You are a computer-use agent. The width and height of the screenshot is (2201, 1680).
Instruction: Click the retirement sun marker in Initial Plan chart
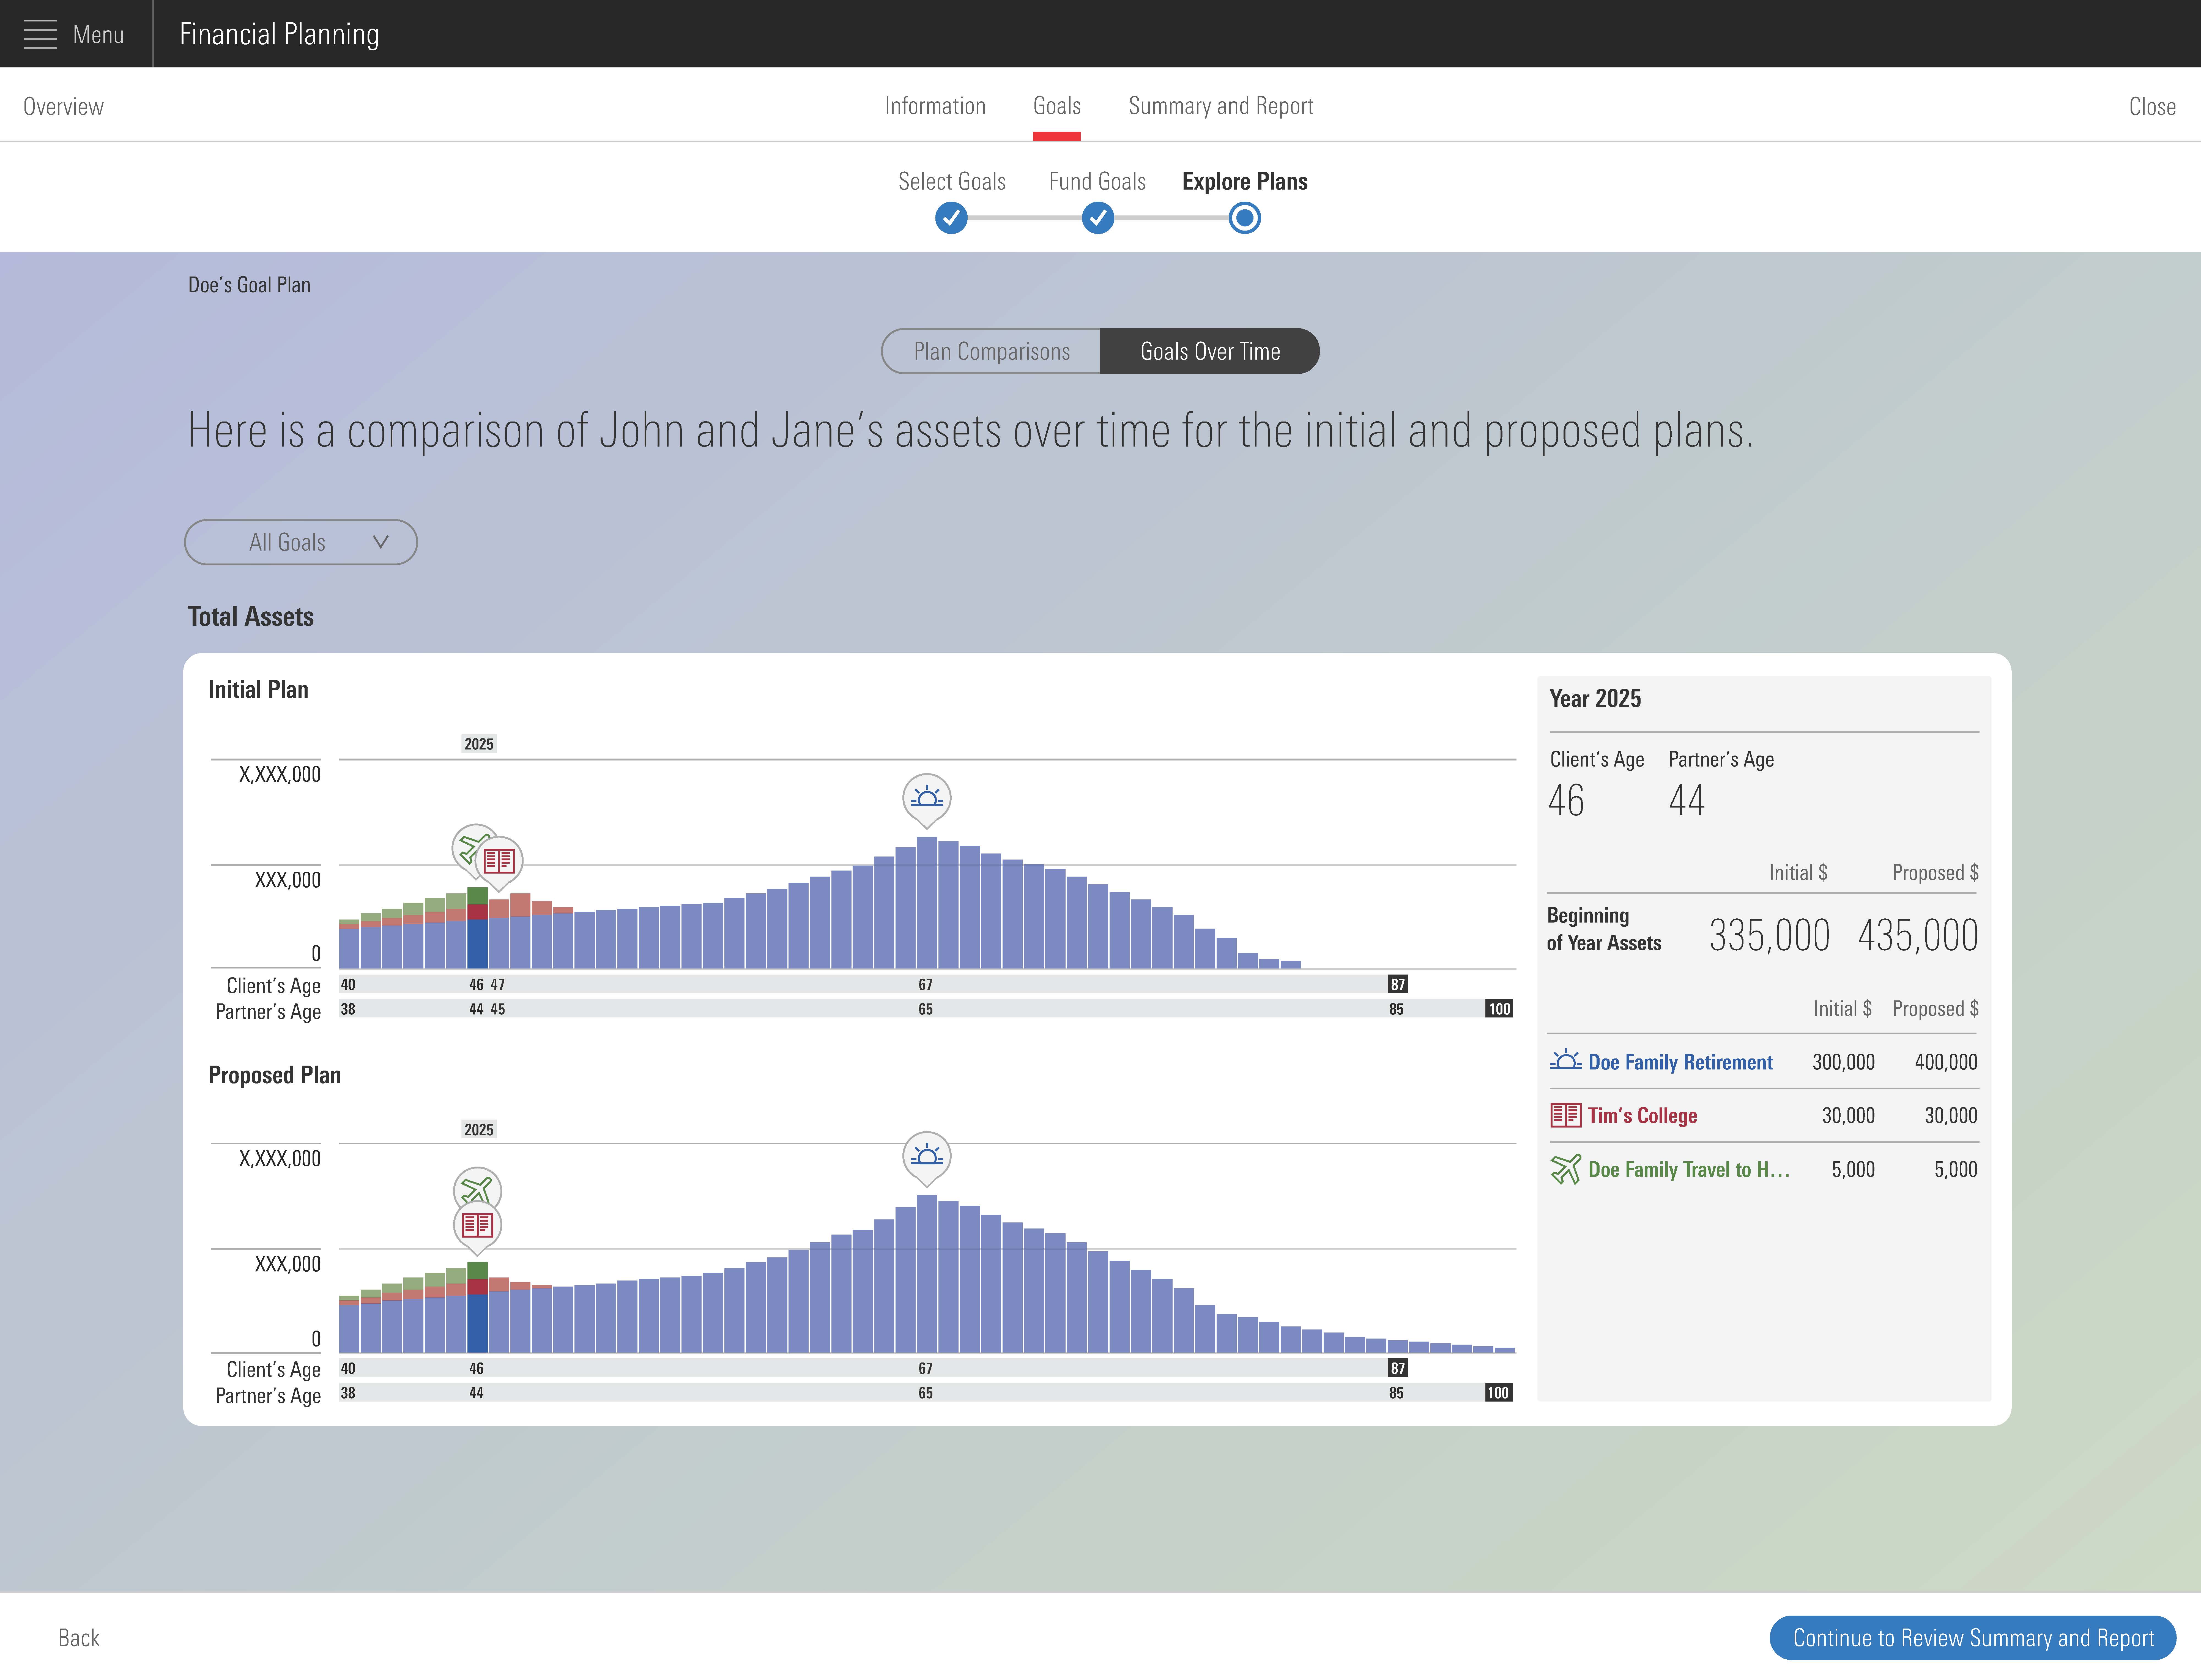tap(927, 799)
